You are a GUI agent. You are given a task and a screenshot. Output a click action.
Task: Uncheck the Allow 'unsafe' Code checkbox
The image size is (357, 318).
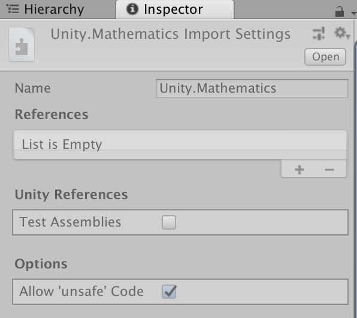coord(169,292)
